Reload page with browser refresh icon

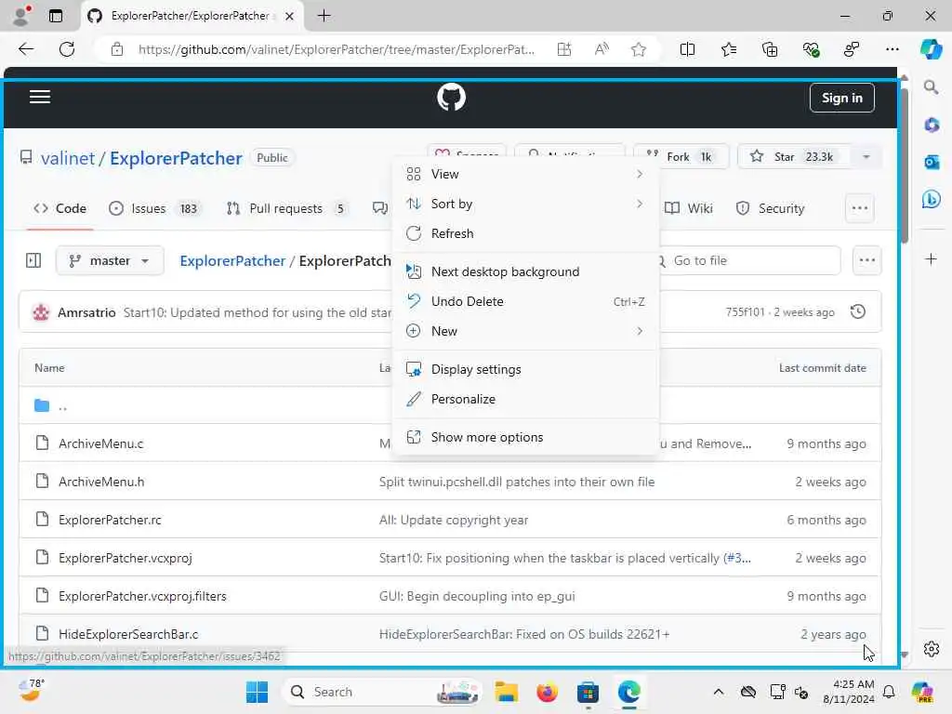[67, 49]
